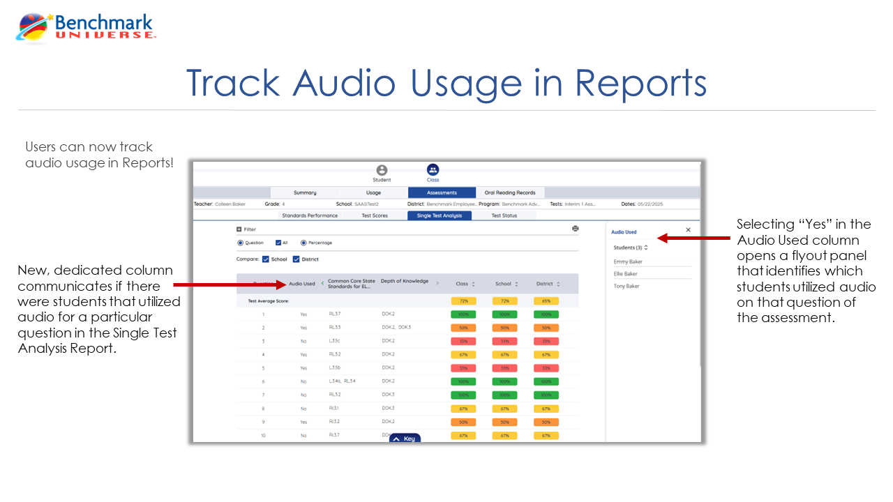Select the Single Test Analysis sub-tab
The height and width of the screenshot is (502, 893).
(x=440, y=215)
